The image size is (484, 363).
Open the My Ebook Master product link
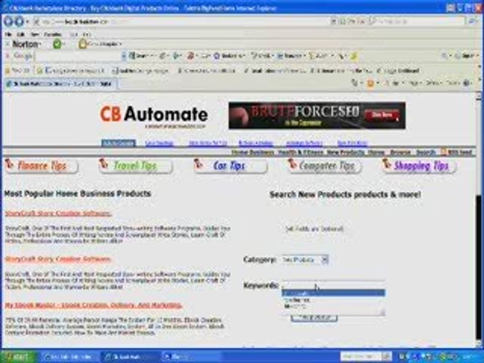[x=93, y=305]
